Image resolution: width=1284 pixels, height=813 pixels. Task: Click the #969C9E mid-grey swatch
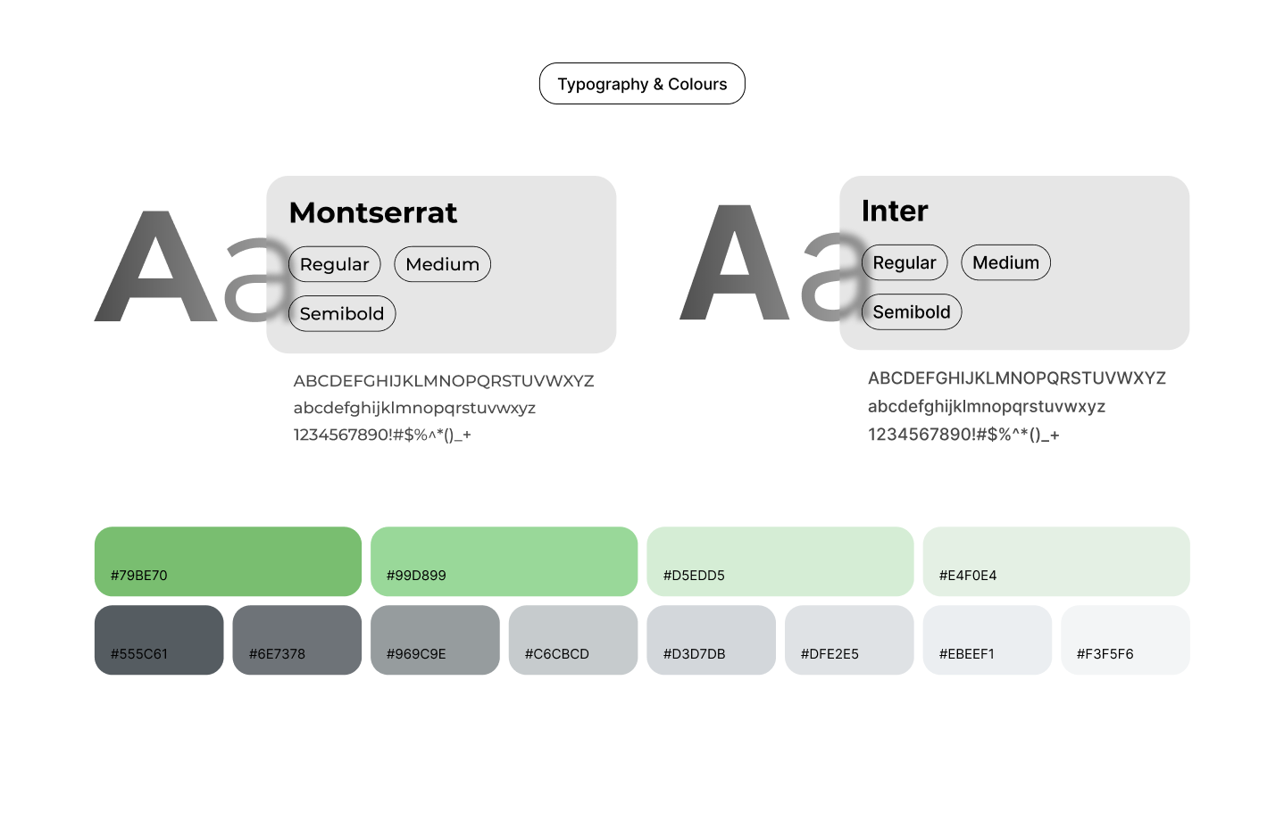(435, 639)
